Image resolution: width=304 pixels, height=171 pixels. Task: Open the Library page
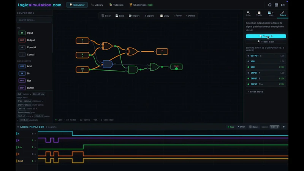coord(97,5)
